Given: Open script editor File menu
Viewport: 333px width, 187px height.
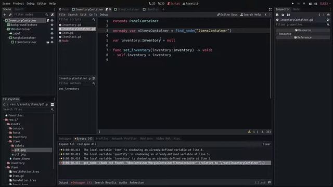Looking at the screenshot, I should click(62, 15).
